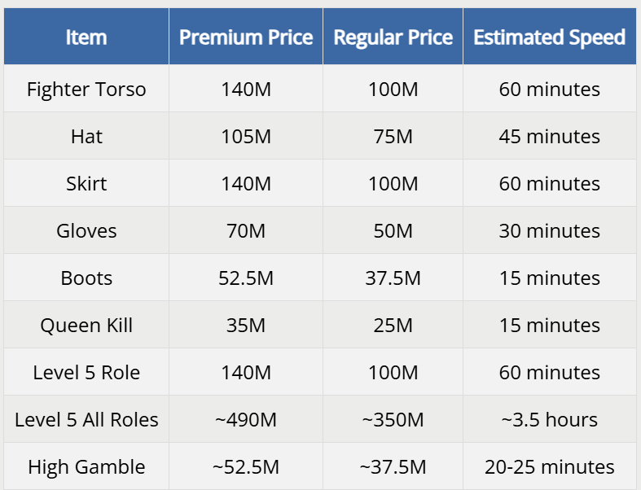Click the Hat premium price 105M

pyautogui.click(x=246, y=136)
